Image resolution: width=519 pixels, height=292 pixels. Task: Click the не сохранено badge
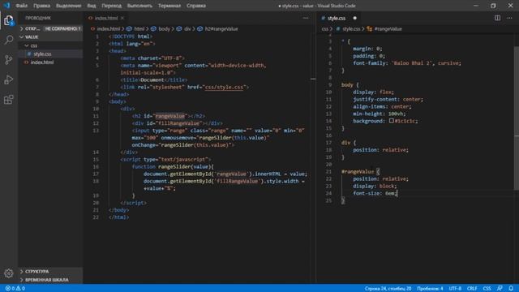click(x=62, y=29)
